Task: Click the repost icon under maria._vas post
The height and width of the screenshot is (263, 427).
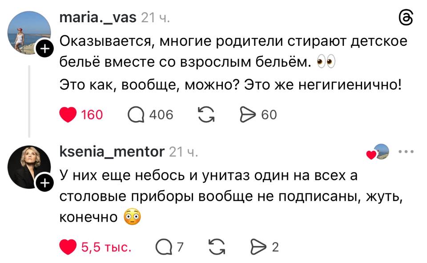Action: [x=207, y=115]
